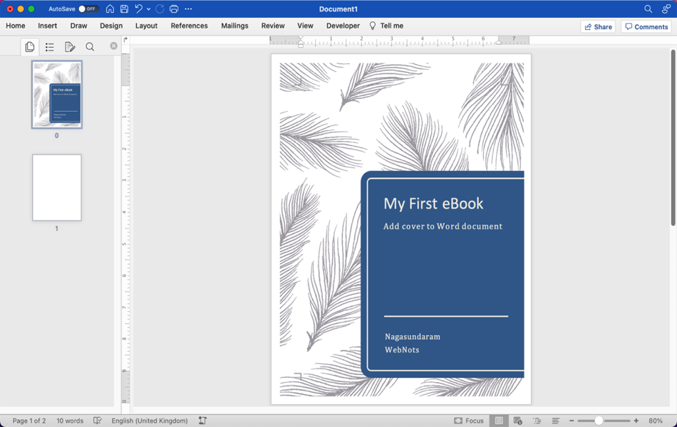Open the Comments button

(646, 27)
